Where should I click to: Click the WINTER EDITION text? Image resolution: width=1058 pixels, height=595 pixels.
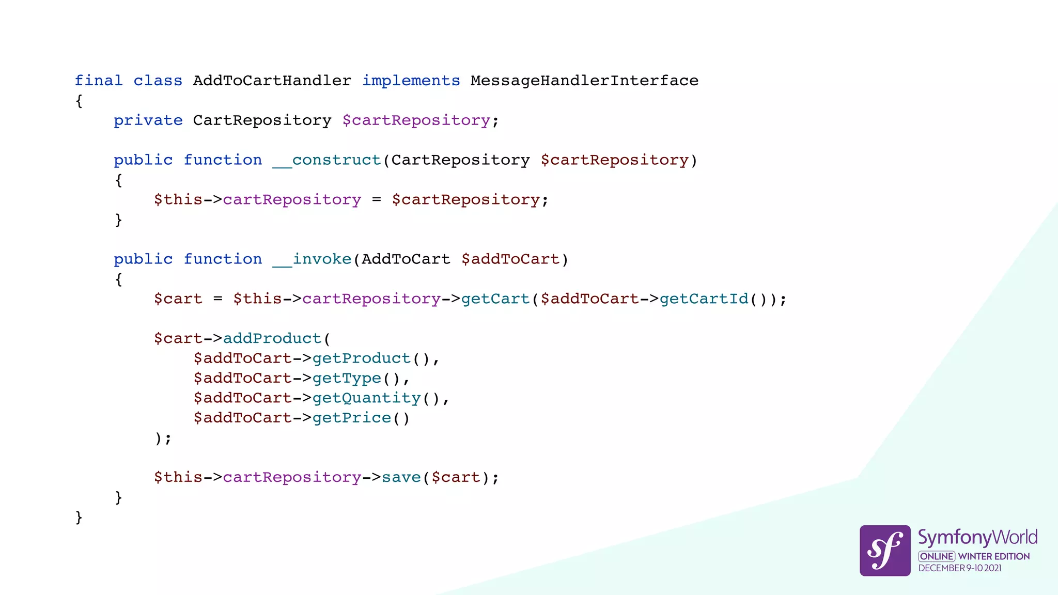(x=994, y=556)
